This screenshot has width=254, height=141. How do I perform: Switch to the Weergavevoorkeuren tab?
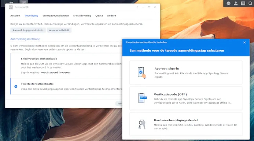pos(56,16)
